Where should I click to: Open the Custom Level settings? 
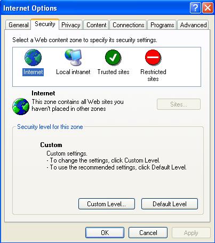(x=107, y=204)
